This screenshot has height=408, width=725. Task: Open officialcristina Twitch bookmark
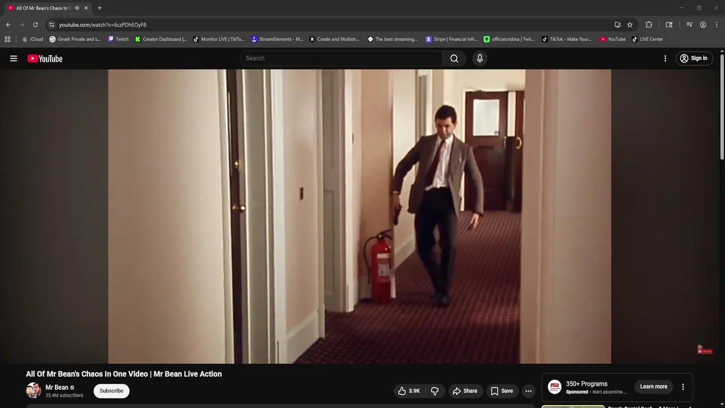(509, 39)
